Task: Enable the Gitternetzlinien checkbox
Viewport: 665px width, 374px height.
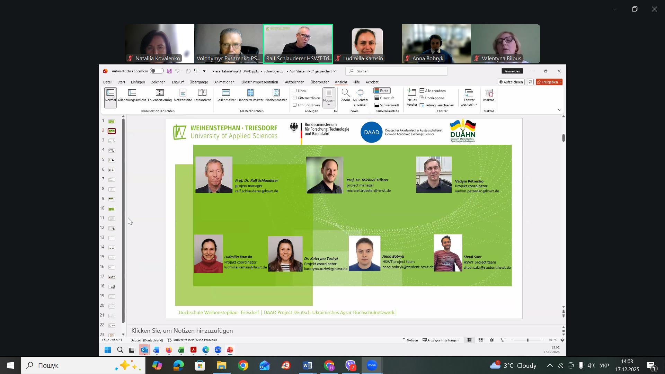Action: [x=295, y=98]
